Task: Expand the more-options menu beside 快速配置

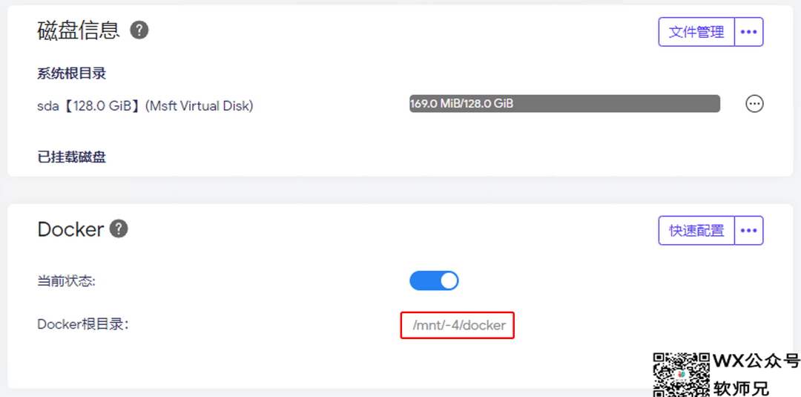Action: [748, 231]
